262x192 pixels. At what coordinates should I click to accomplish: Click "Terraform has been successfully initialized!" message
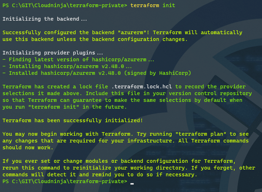pyautogui.click(x=73, y=120)
